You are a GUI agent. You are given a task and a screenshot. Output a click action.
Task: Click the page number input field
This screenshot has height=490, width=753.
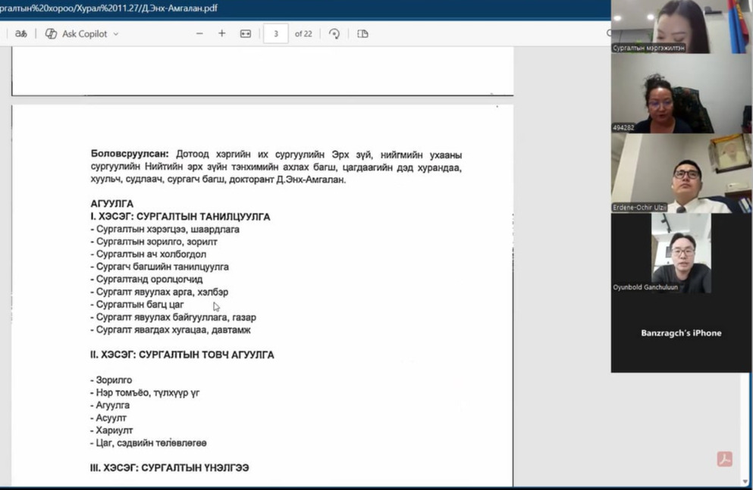pyautogui.click(x=275, y=33)
